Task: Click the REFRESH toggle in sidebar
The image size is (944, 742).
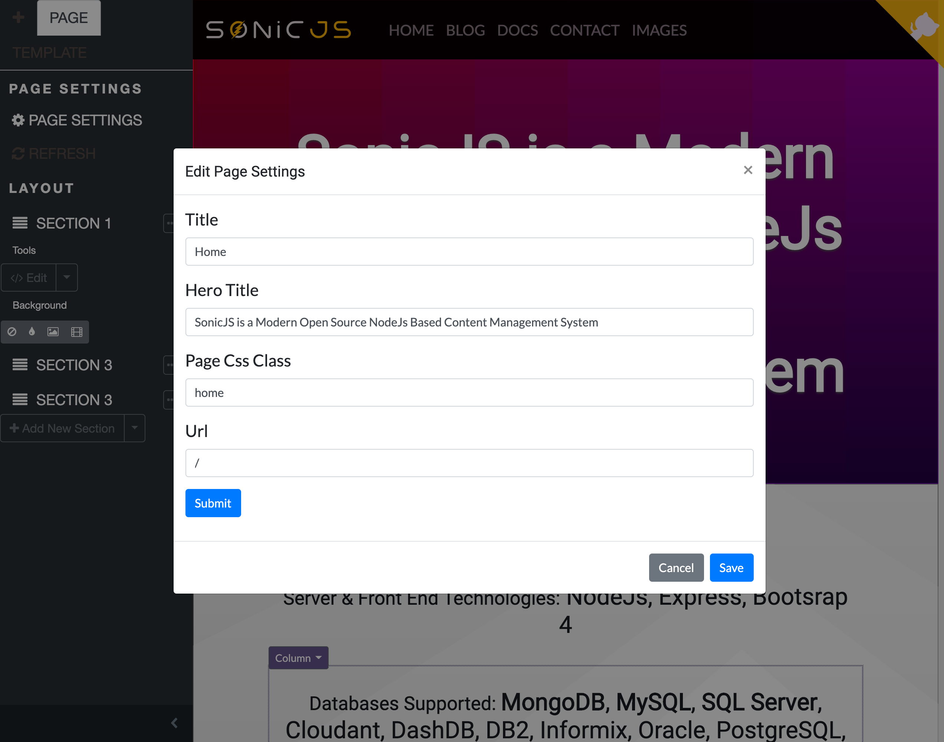Action: (x=54, y=153)
